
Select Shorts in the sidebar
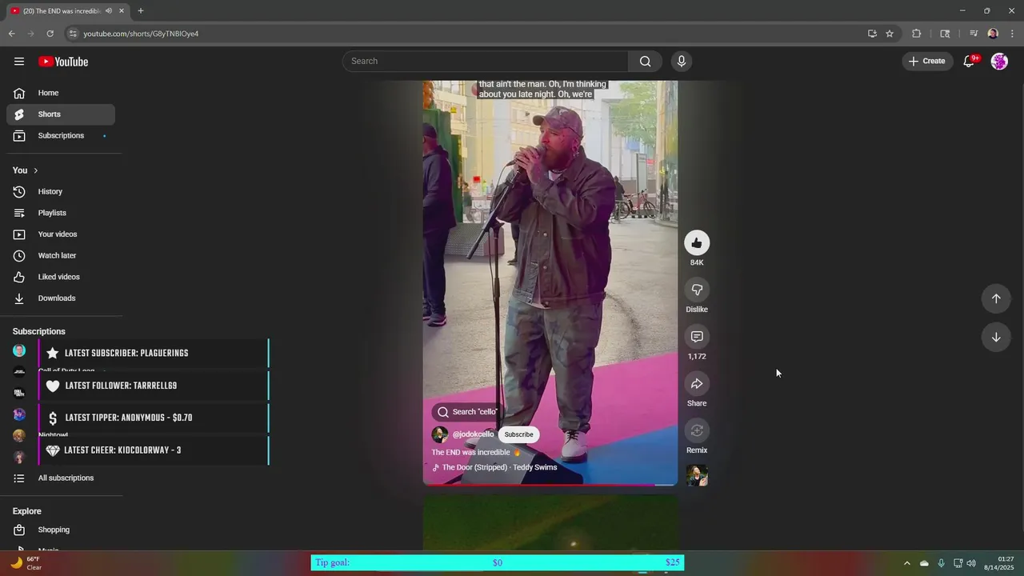(x=61, y=114)
